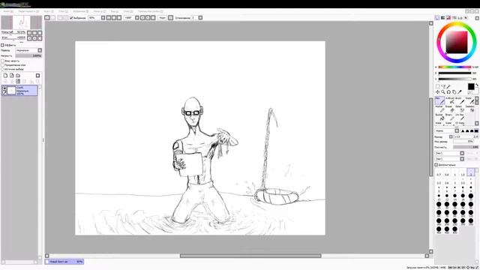Select the AirBrush tool
This screenshot has width=480, height=270.
click(x=450, y=100)
